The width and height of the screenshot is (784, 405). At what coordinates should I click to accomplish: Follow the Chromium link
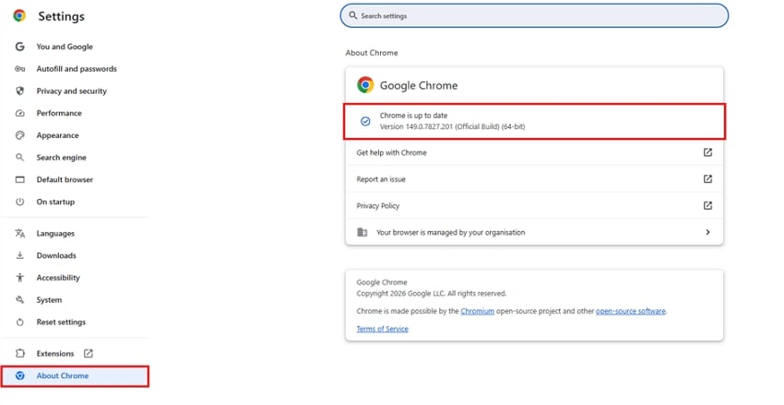point(478,311)
